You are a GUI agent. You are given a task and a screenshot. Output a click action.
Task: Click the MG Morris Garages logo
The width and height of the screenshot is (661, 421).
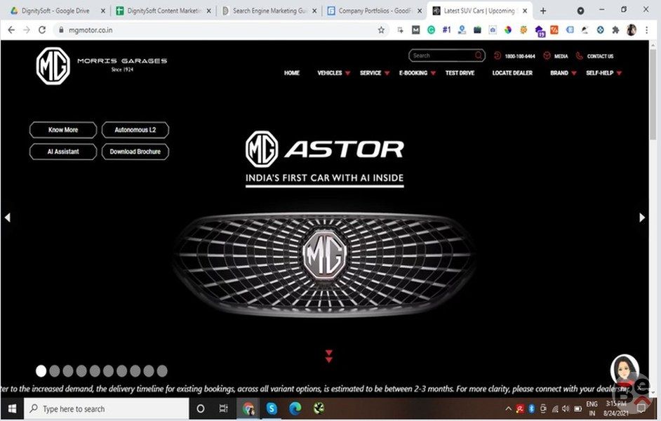point(53,66)
